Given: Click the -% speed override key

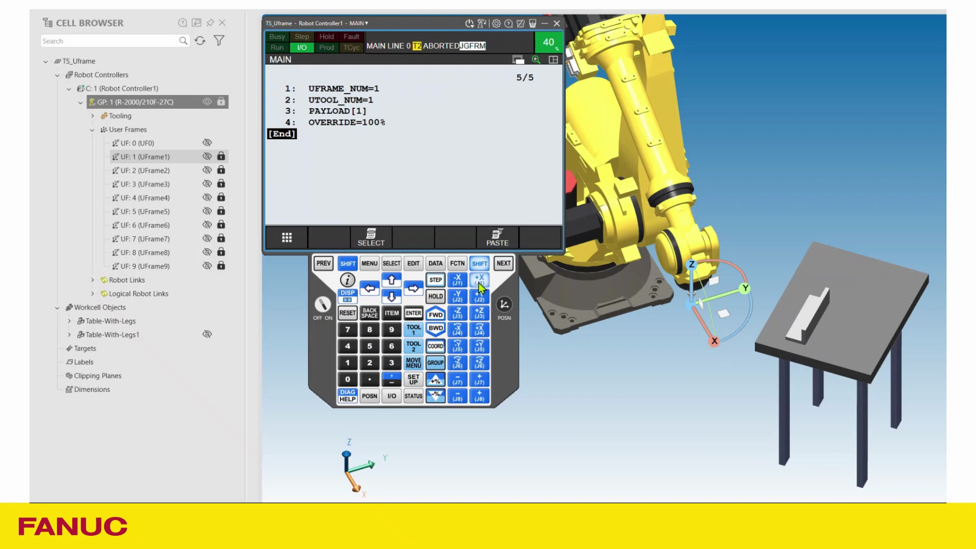Looking at the screenshot, I should (436, 395).
